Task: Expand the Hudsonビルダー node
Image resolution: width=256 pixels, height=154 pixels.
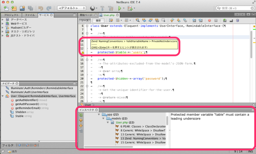Action: pos(3,27)
